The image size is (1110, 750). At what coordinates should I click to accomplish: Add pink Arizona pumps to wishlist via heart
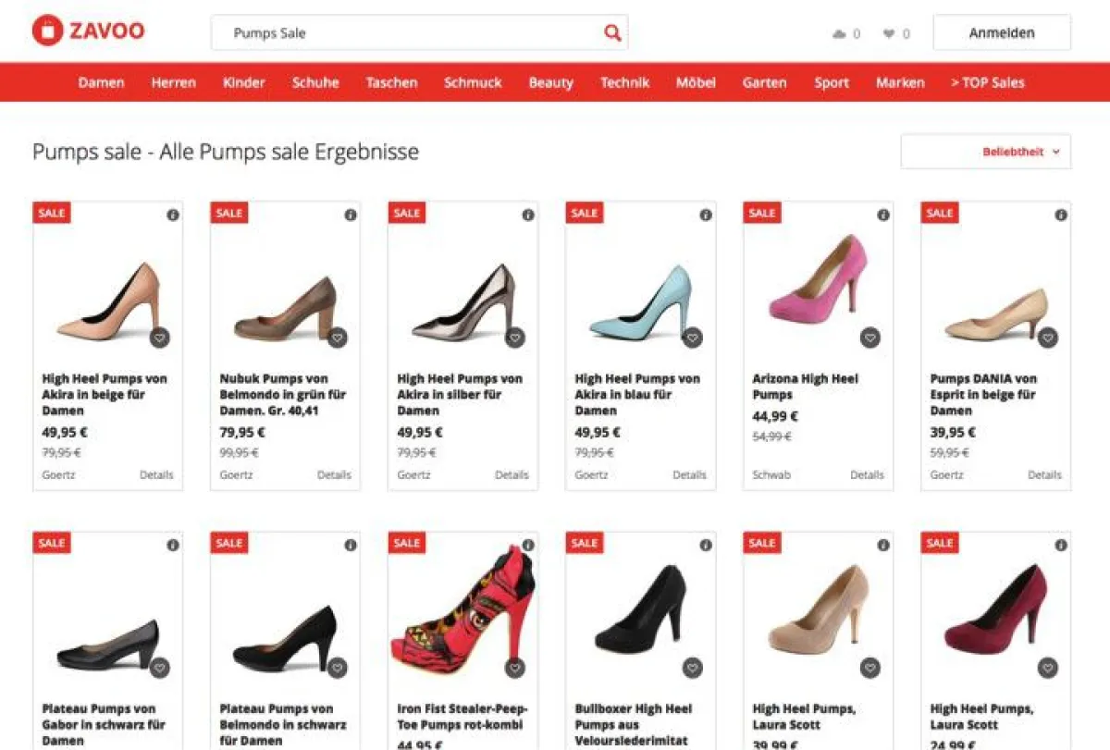click(x=869, y=338)
